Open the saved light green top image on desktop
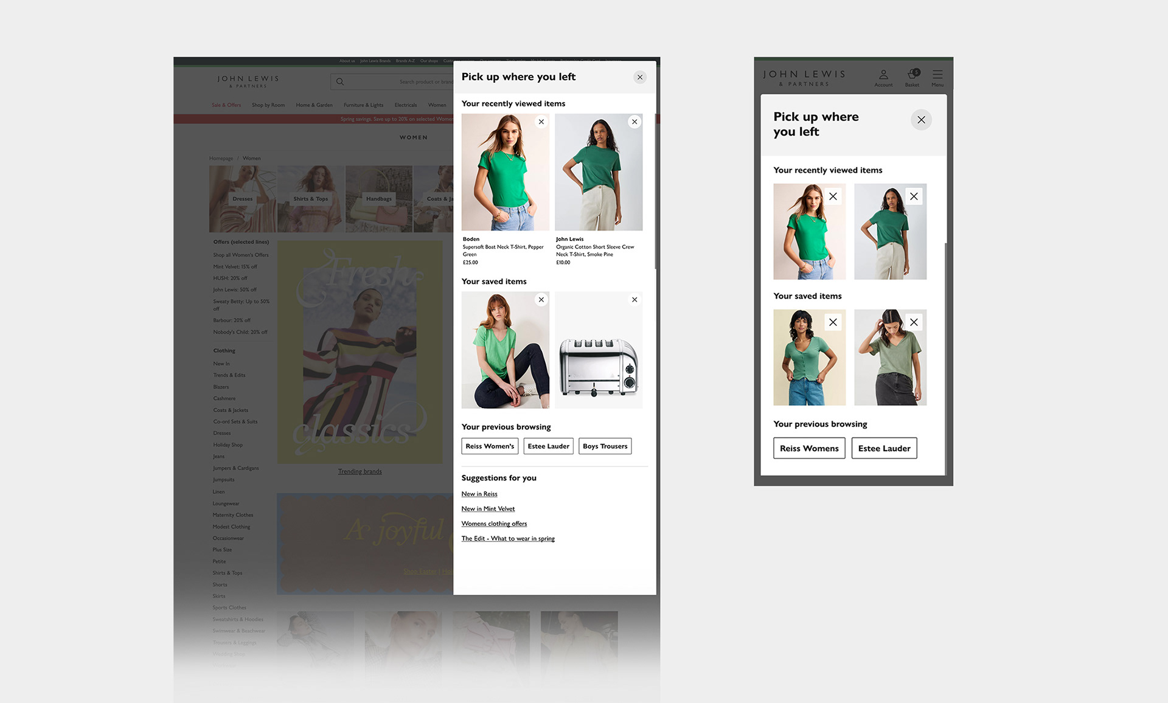The image size is (1168, 703). [x=505, y=350]
